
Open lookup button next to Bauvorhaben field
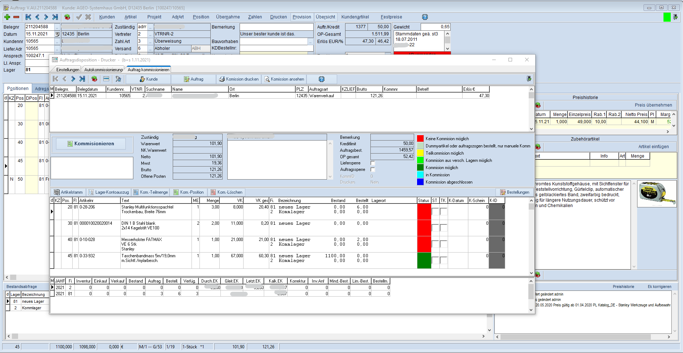tap(310, 42)
